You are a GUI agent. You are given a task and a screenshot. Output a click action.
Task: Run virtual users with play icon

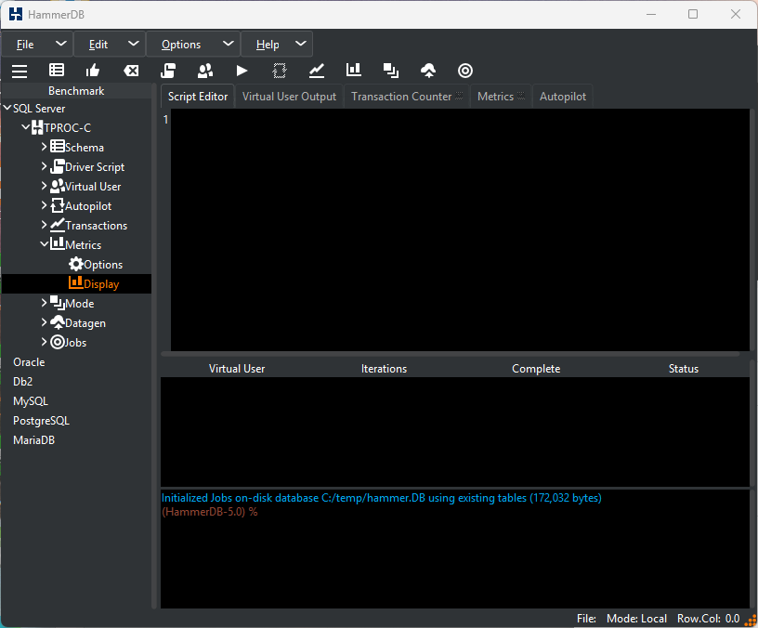pyautogui.click(x=242, y=71)
